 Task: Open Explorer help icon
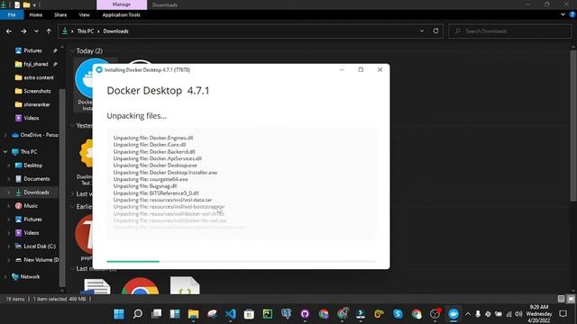pyautogui.click(x=572, y=14)
